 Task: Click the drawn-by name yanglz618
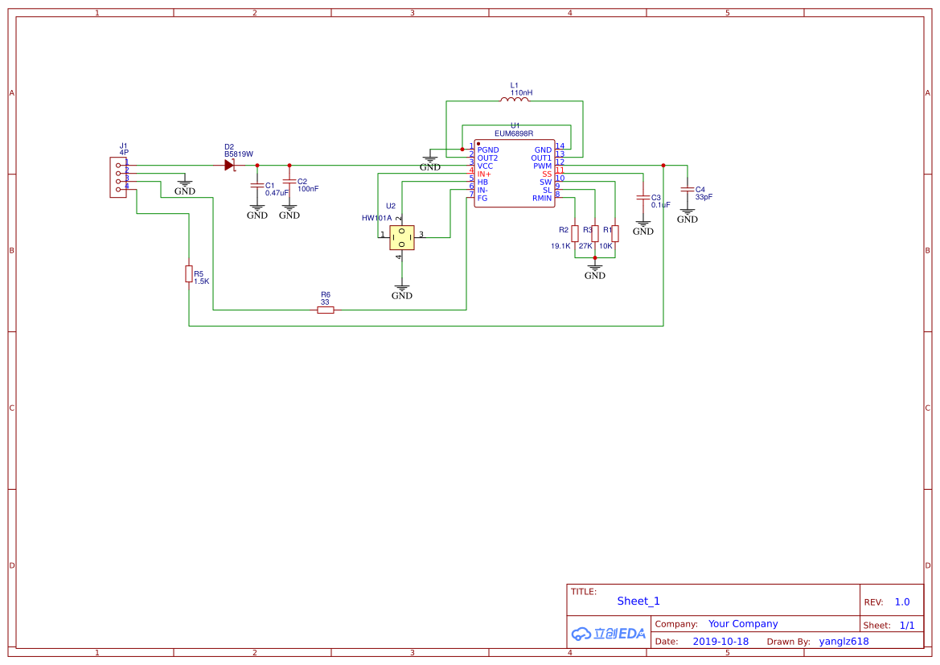coord(844,642)
